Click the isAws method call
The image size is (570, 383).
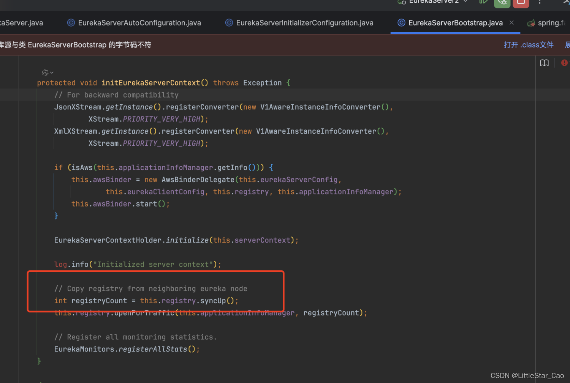pos(82,167)
